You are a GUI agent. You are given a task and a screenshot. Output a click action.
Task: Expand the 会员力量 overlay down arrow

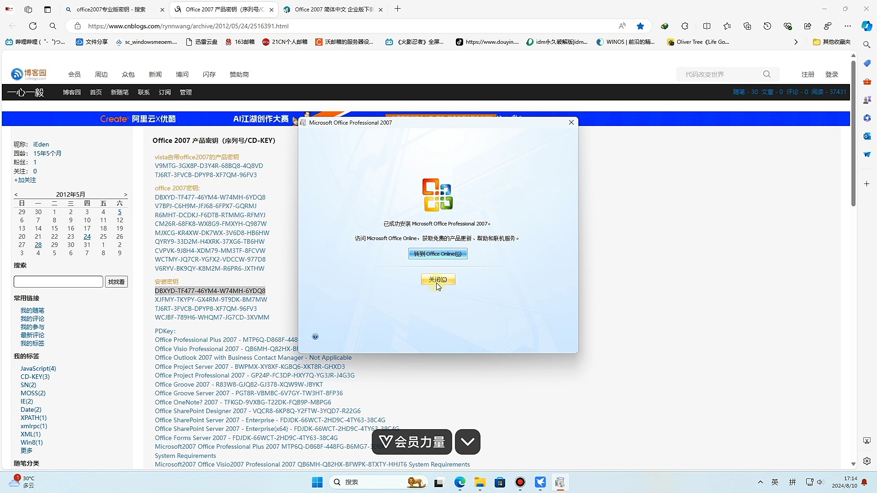pos(467,441)
